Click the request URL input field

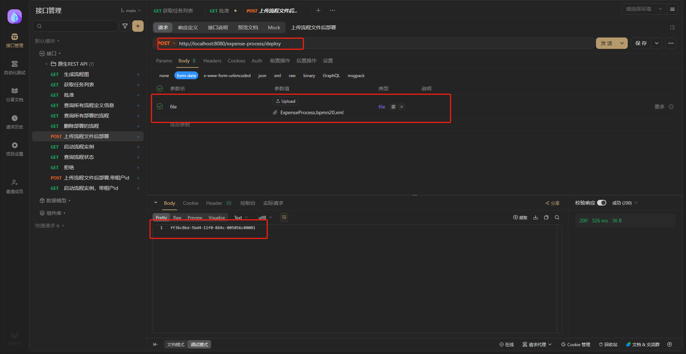357,44
